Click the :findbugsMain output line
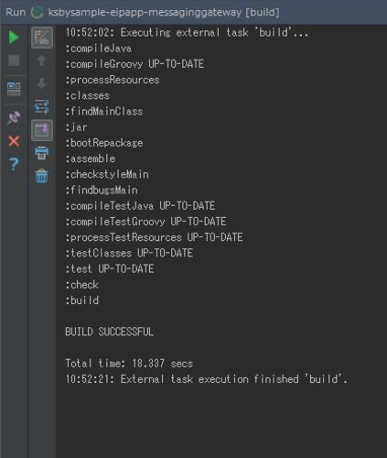The image size is (387, 458). pos(102,191)
